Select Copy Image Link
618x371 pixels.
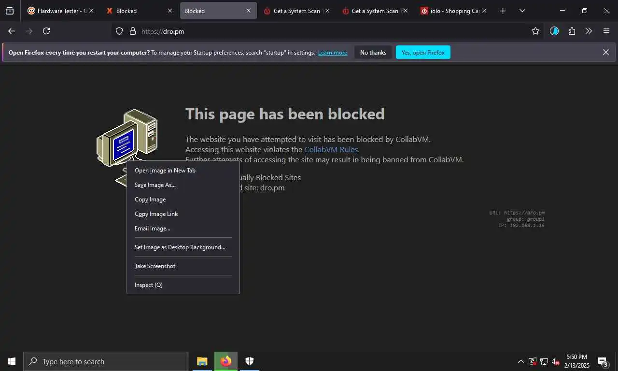[183, 214]
